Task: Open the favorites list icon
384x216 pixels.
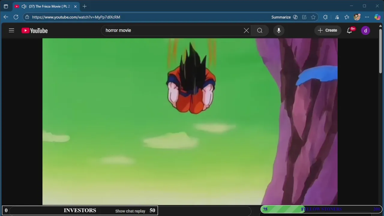Action: pos(347,17)
